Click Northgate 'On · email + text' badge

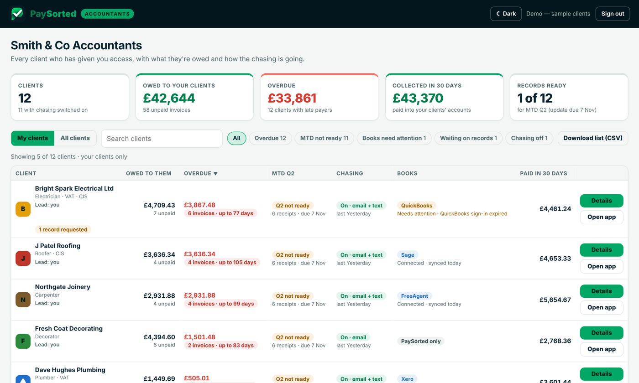coord(361,296)
